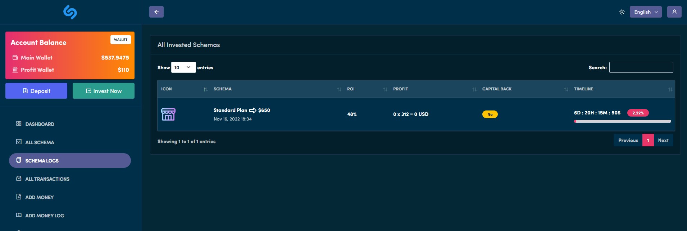This screenshot has width=687, height=231.
Task: Click the Invest Now button
Action: (104, 91)
